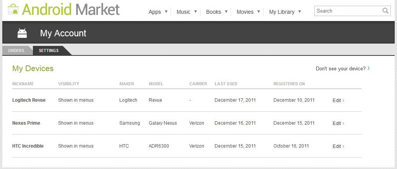Viewport: 397px width, 169px height.
Task: Open the Don't see your device link
Action: (x=343, y=68)
